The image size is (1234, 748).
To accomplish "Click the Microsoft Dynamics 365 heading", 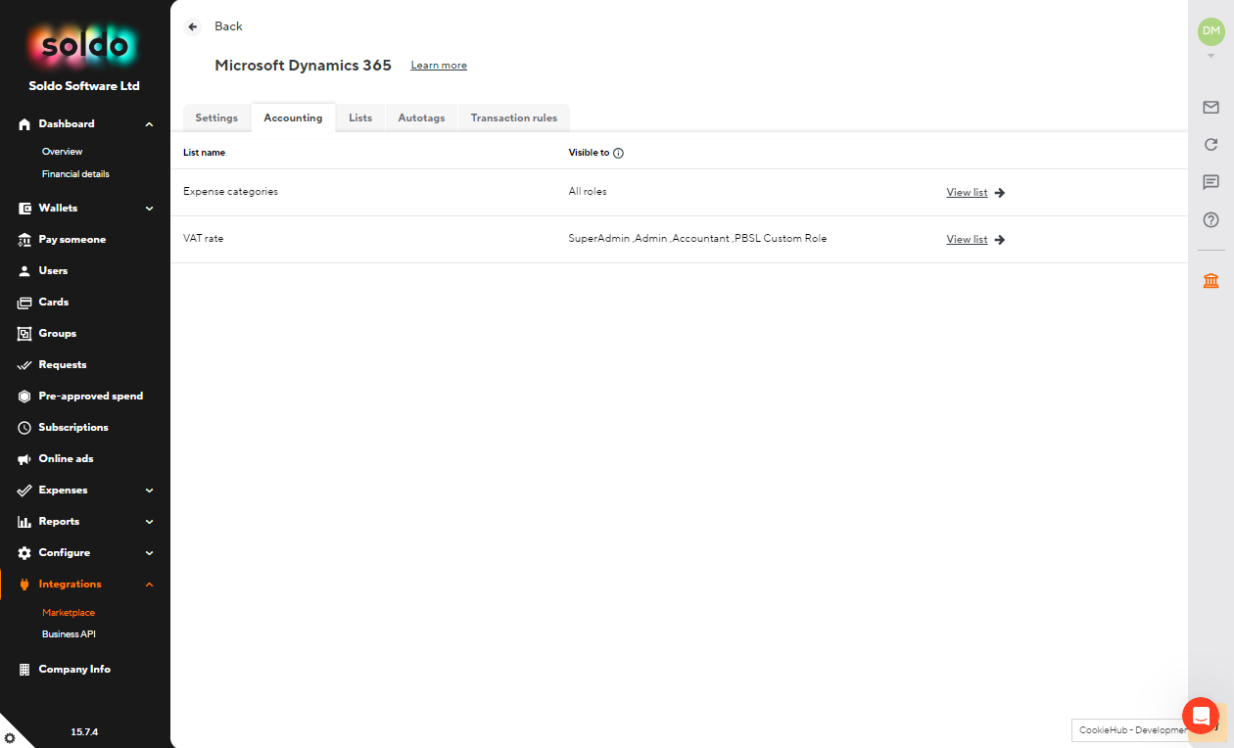I will (303, 66).
